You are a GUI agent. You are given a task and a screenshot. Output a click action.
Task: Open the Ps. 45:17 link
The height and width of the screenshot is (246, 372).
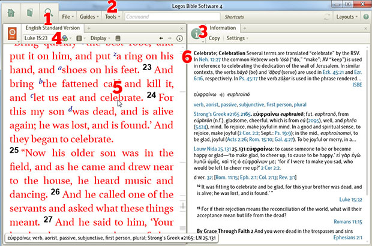(248, 79)
